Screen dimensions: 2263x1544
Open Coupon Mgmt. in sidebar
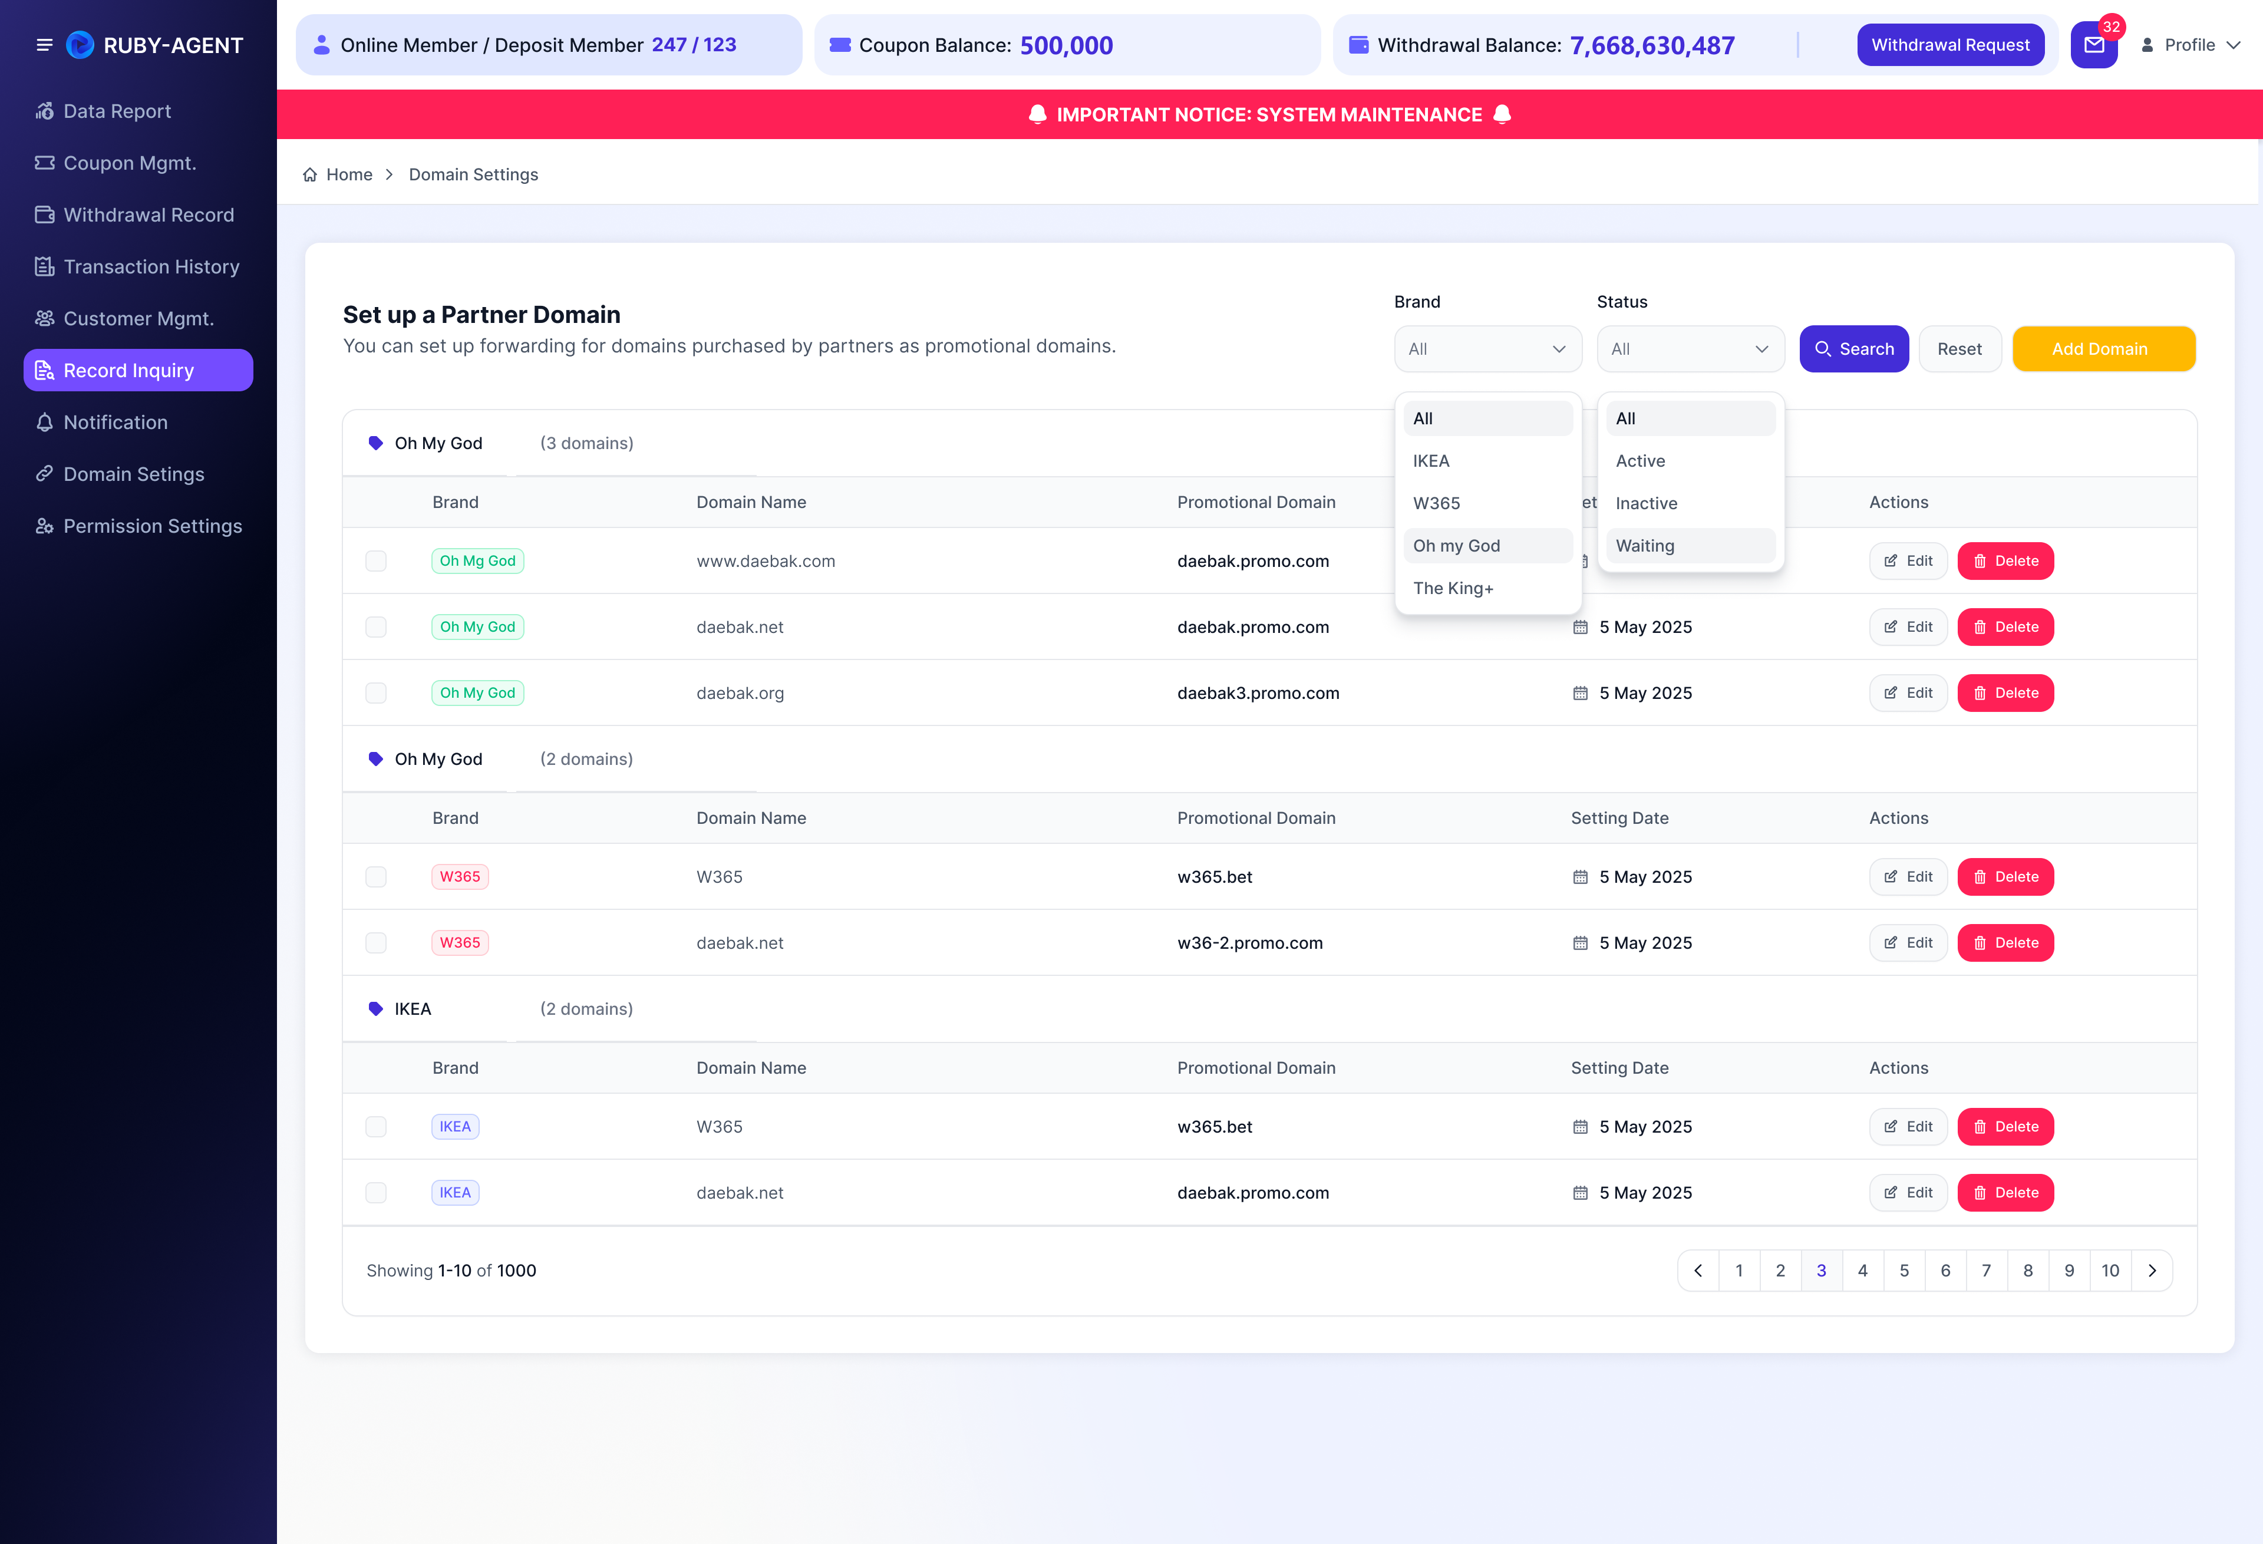[x=138, y=163]
